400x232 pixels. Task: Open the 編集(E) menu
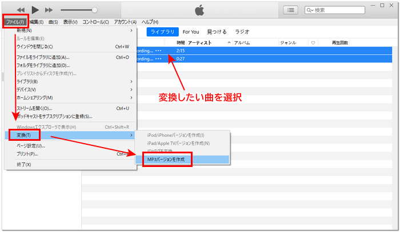pos(37,22)
